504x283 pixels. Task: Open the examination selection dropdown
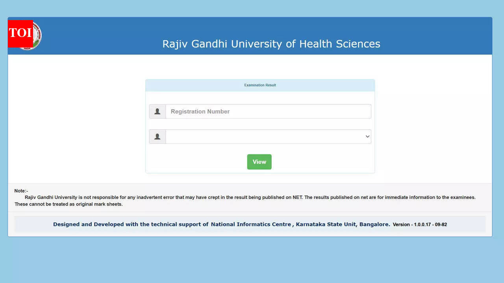pyautogui.click(x=268, y=136)
